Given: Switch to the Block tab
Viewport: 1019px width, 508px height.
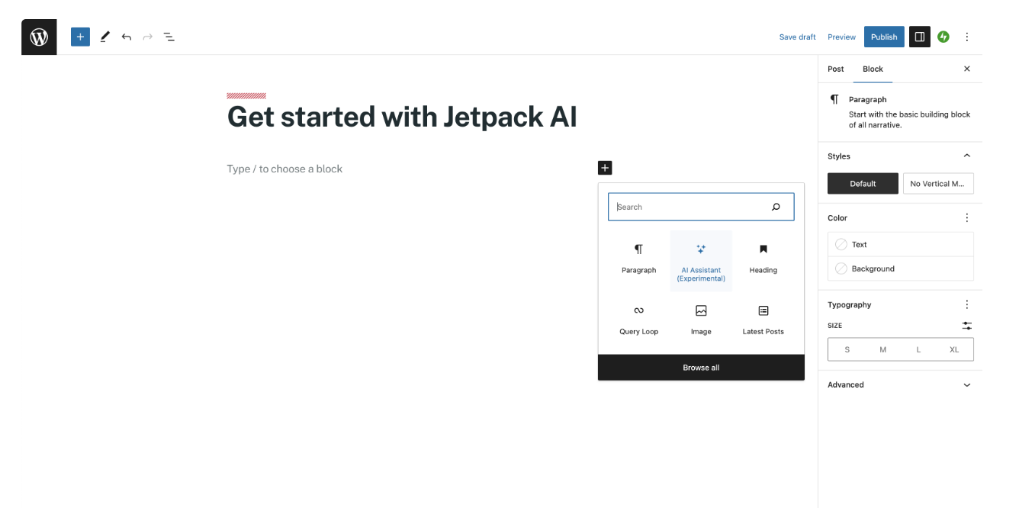Looking at the screenshot, I should coord(873,69).
